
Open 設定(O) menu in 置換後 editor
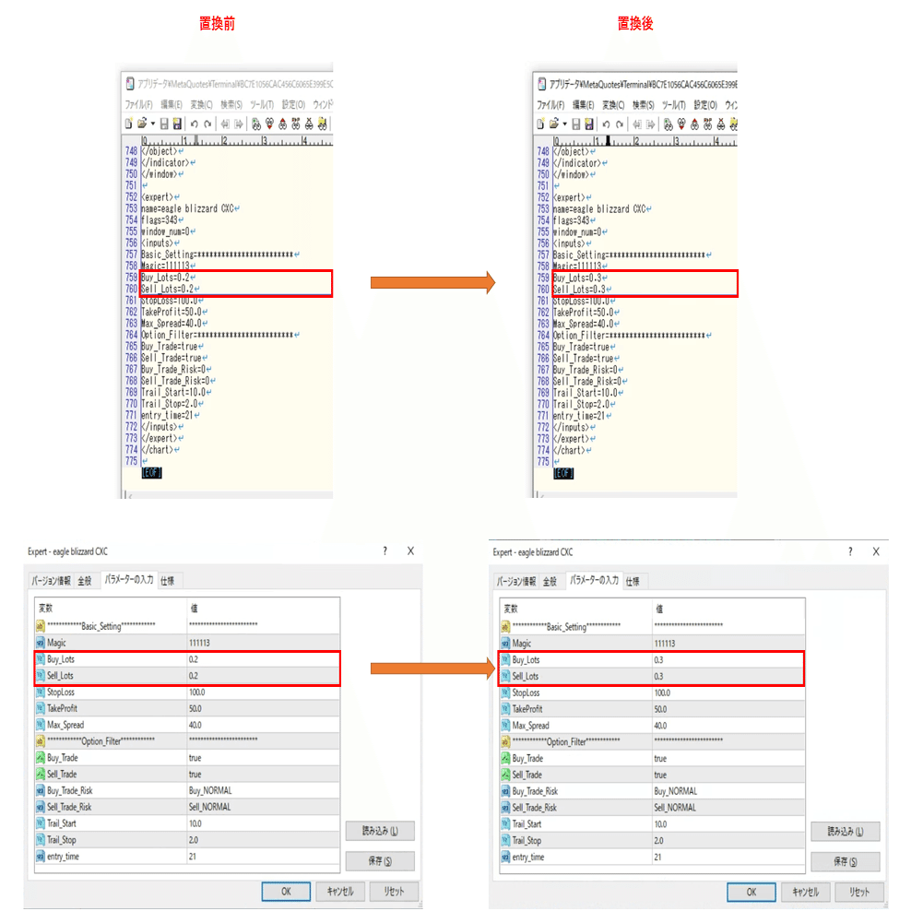tap(705, 105)
